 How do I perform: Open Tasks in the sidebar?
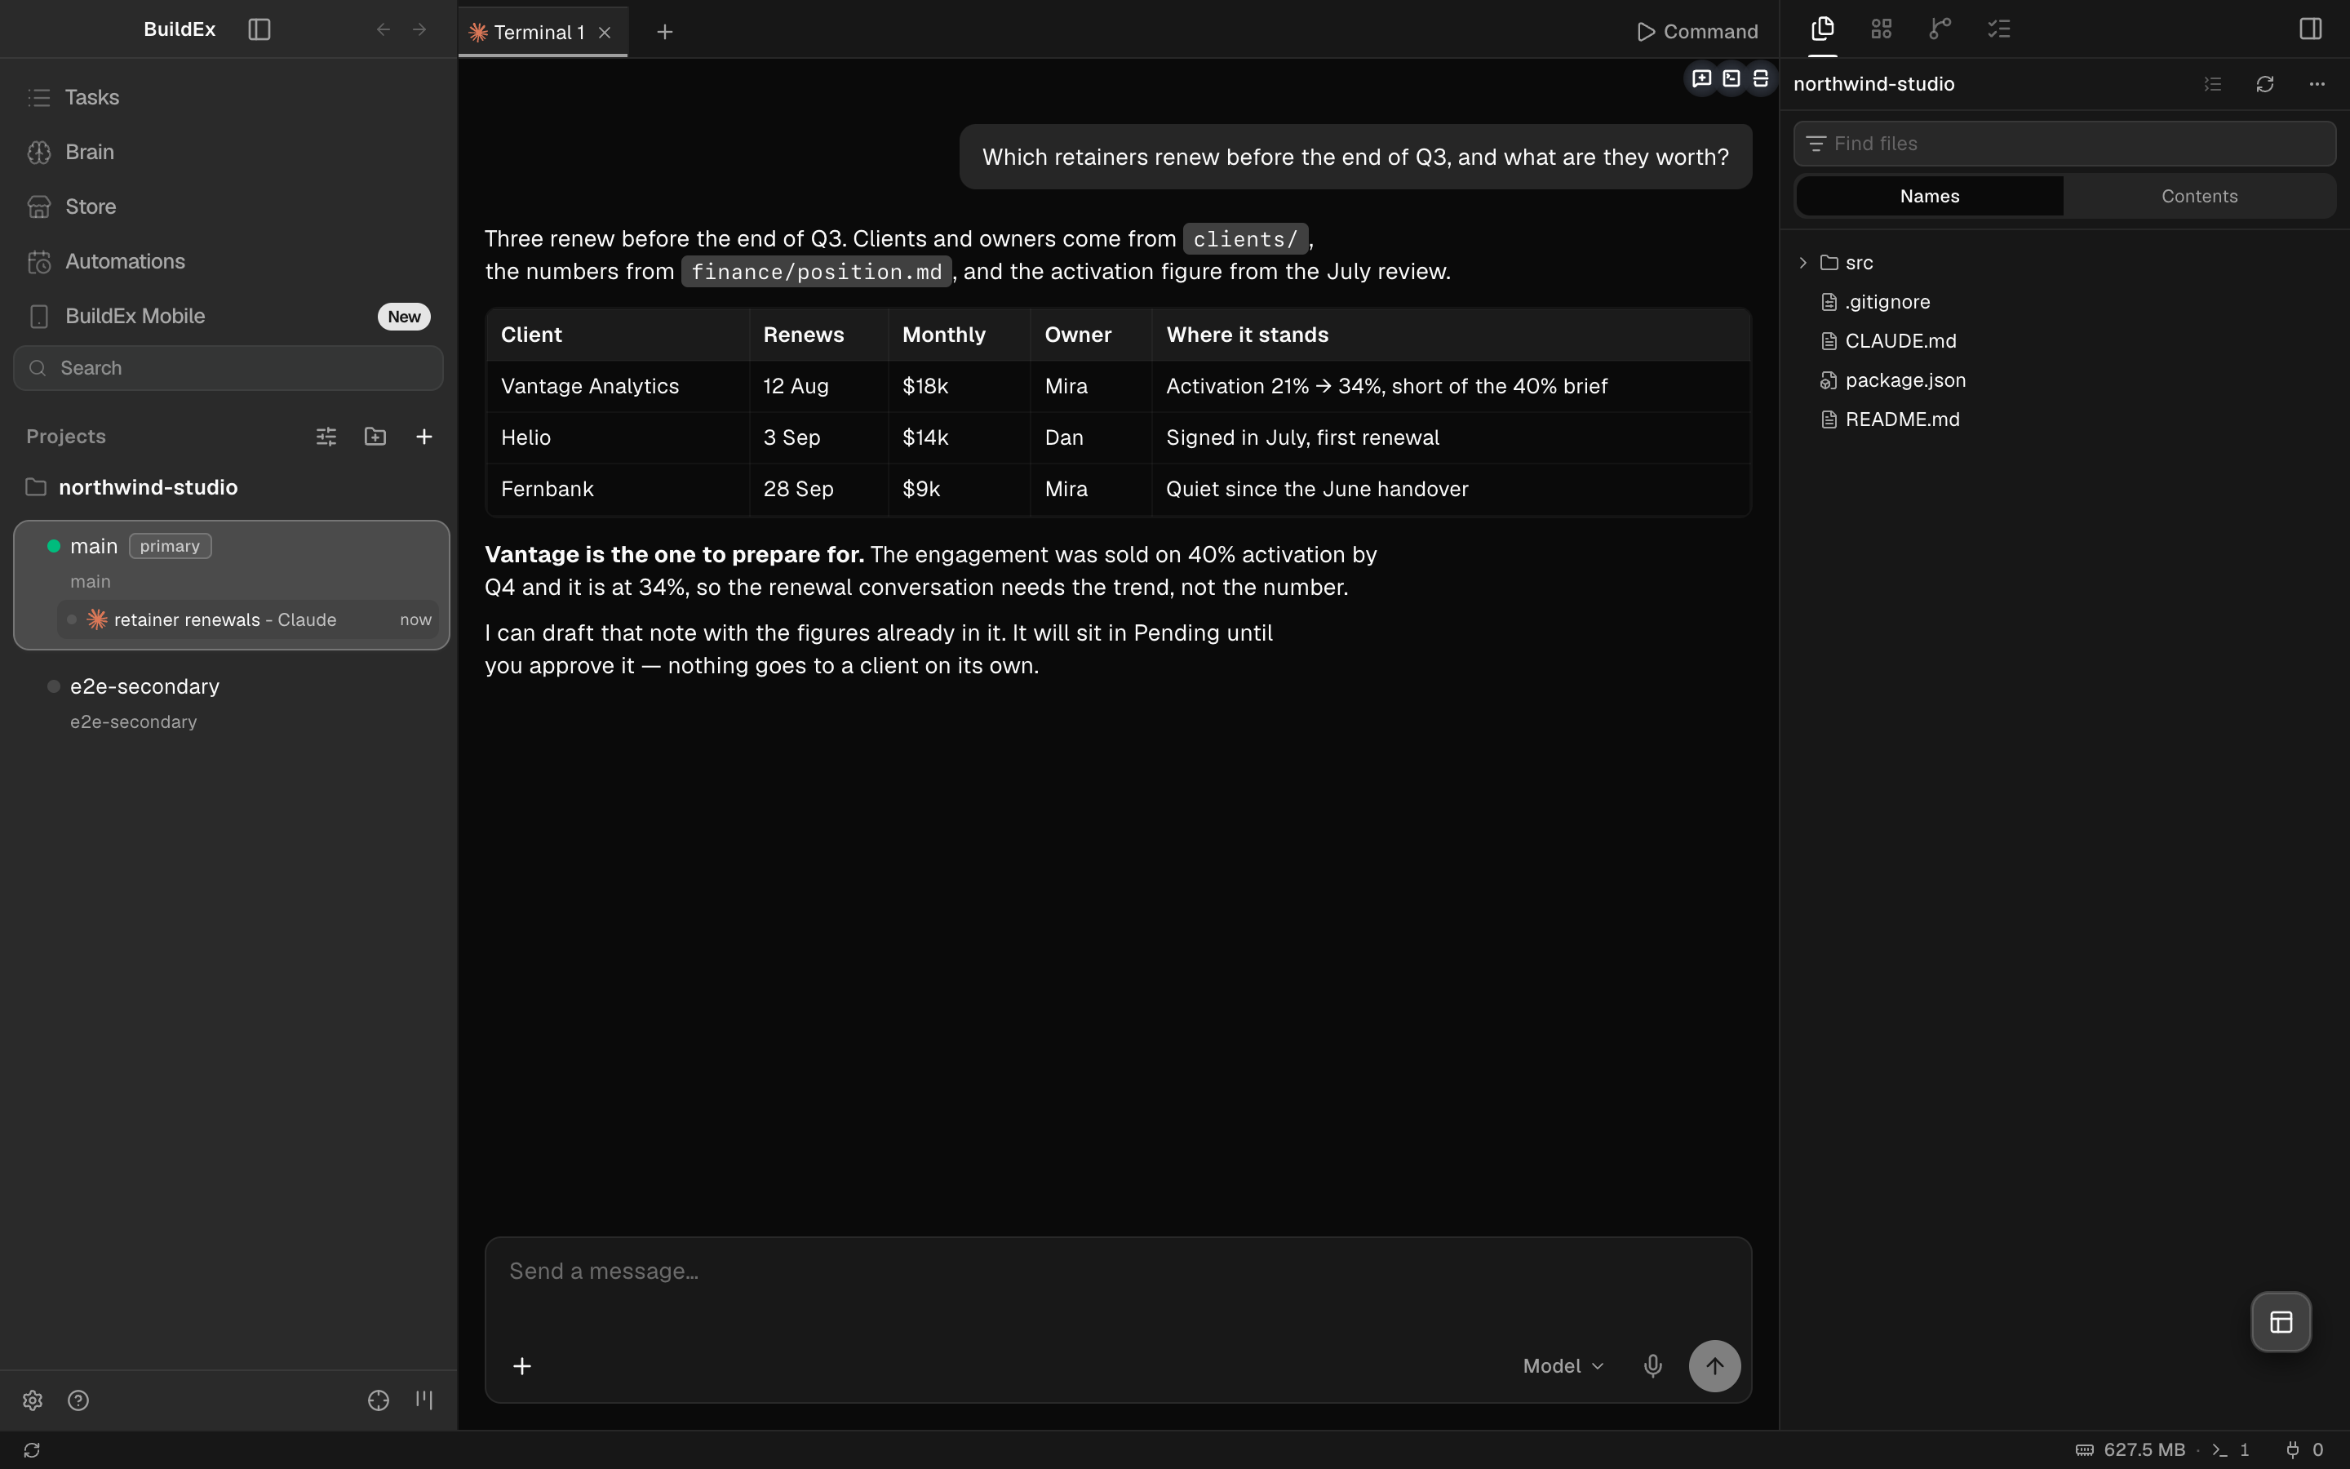tap(228, 97)
